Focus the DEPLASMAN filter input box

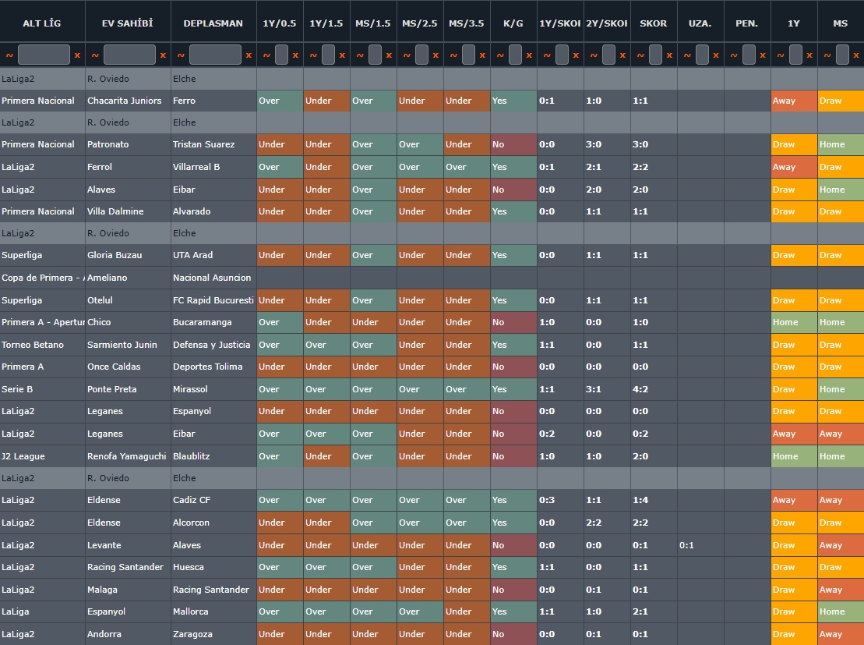point(215,55)
